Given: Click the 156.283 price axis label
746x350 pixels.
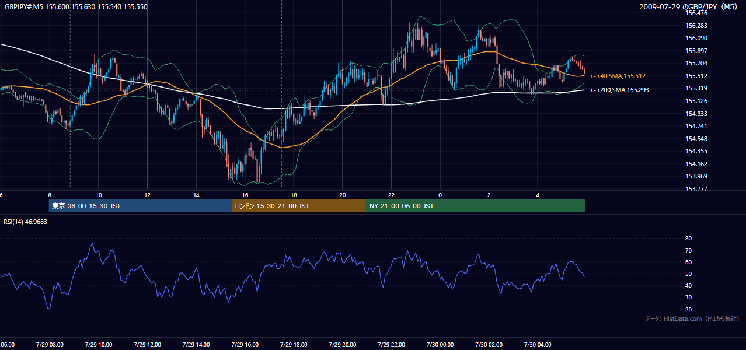Looking at the screenshot, I should tap(698, 26).
